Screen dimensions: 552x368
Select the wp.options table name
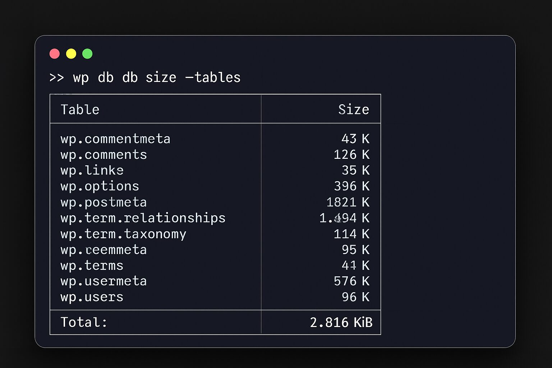100,186
